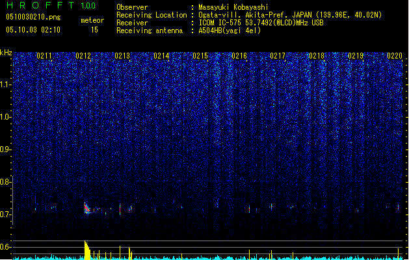
Task: Click the 1.1 kHz axis label
Action: pyautogui.click(x=5, y=84)
